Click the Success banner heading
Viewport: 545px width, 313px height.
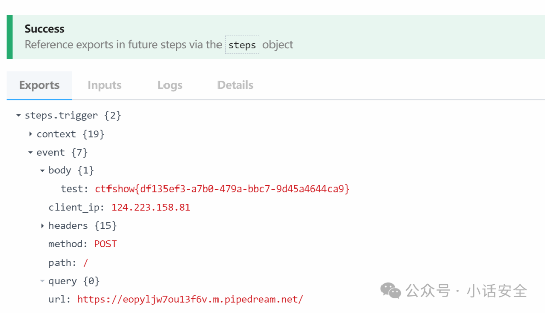44,29
